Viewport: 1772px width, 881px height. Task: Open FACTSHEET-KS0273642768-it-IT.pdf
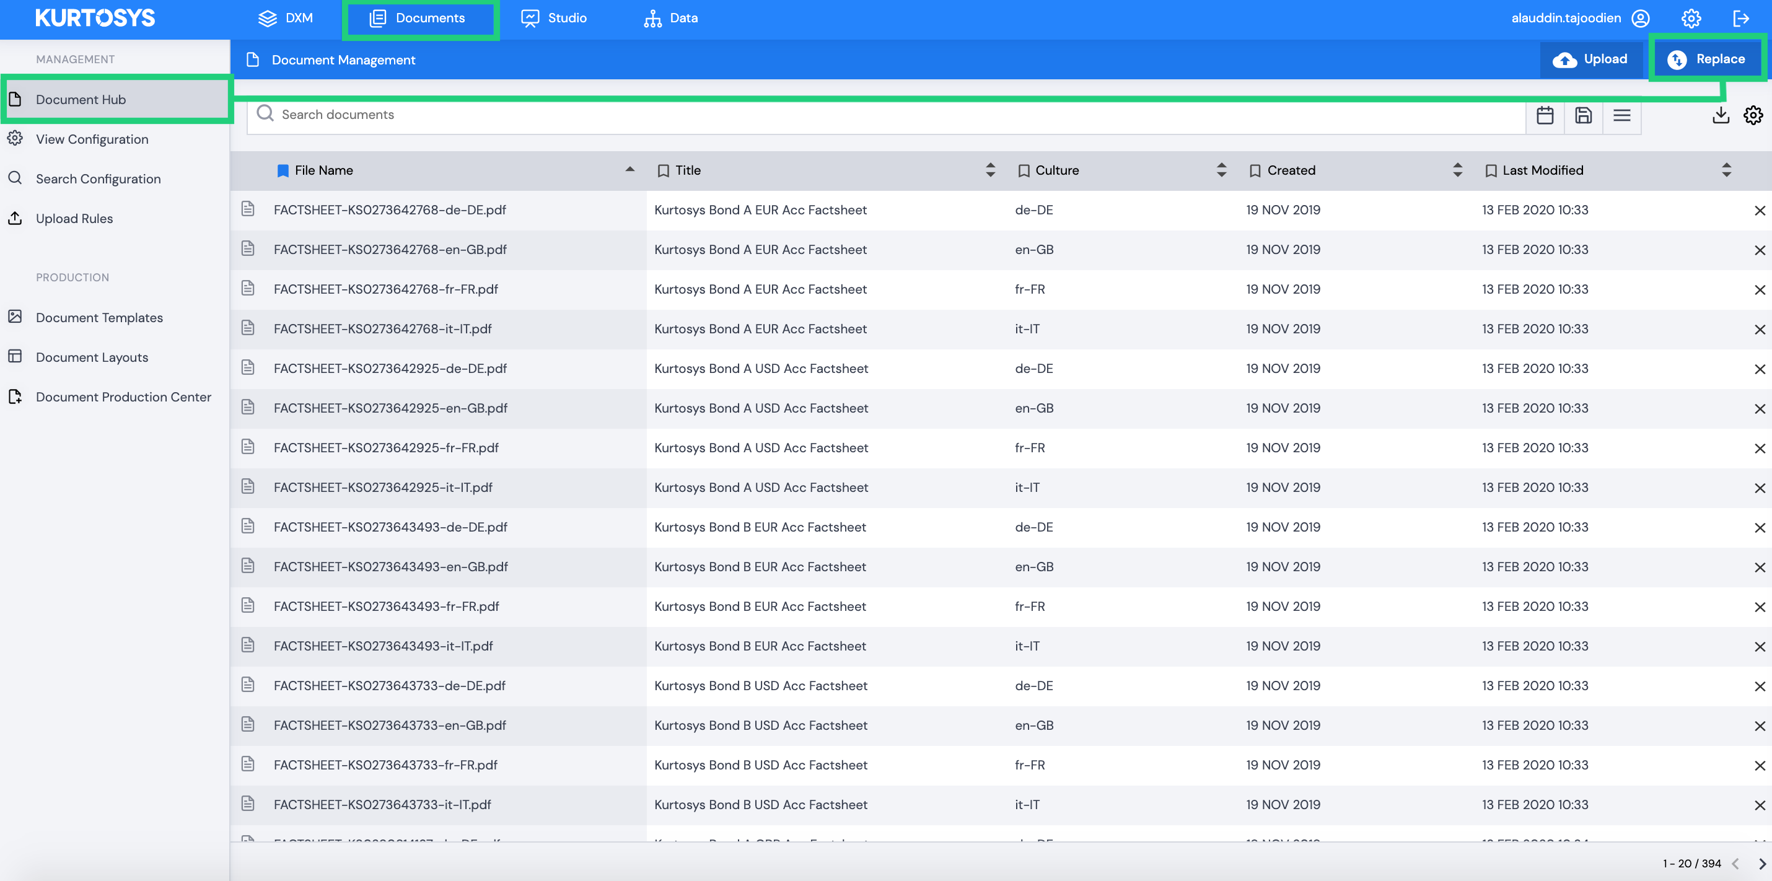tap(382, 329)
